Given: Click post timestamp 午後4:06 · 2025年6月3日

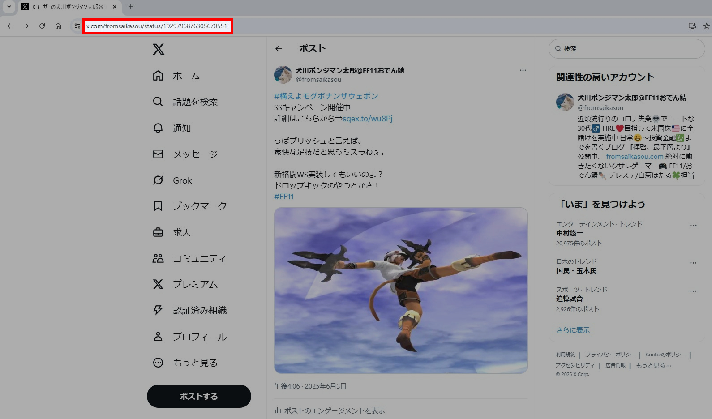Looking at the screenshot, I should click(x=310, y=386).
